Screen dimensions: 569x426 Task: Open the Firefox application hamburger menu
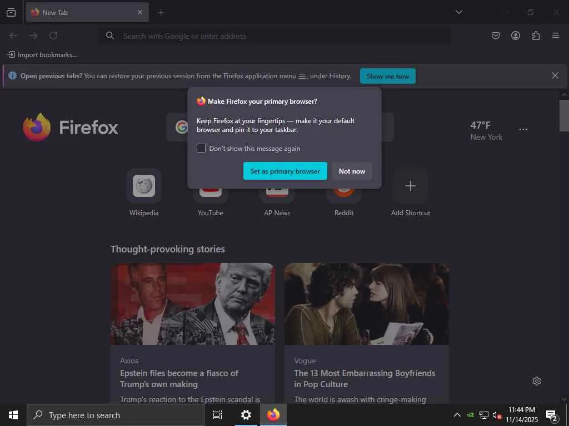[556, 35]
